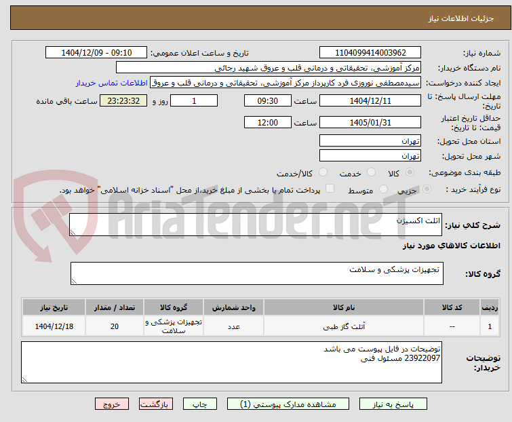
Task: Click the remaining days field showing 1
Action: click(x=194, y=100)
